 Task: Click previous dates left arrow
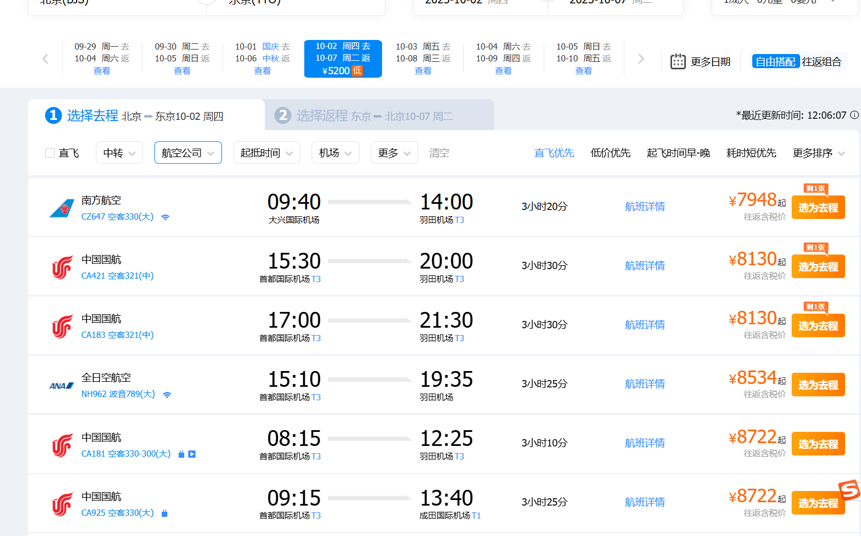[x=46, y=59]
